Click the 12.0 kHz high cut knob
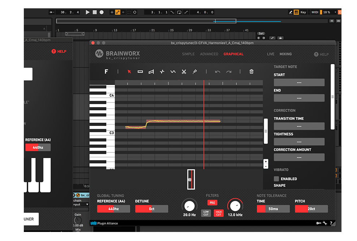Viewport: 357px width, 241px height. pos(235,206)
